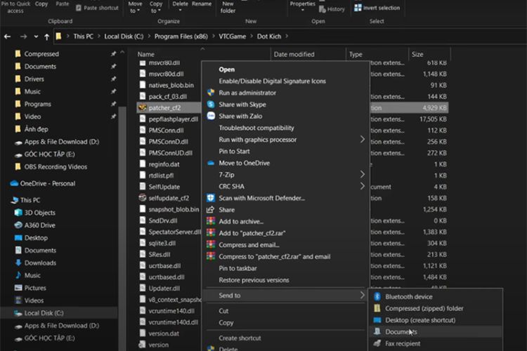Open the Move to dropdown in ribbon
Viewport: 527px width, 351px height.
coord(135,8)
